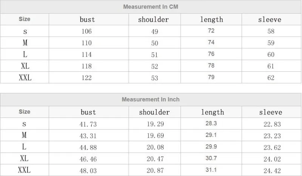Image resolution: width=302 pixels, height=176 pixels.
Task: Select the length value 78 for size XL
Action: 211,66
